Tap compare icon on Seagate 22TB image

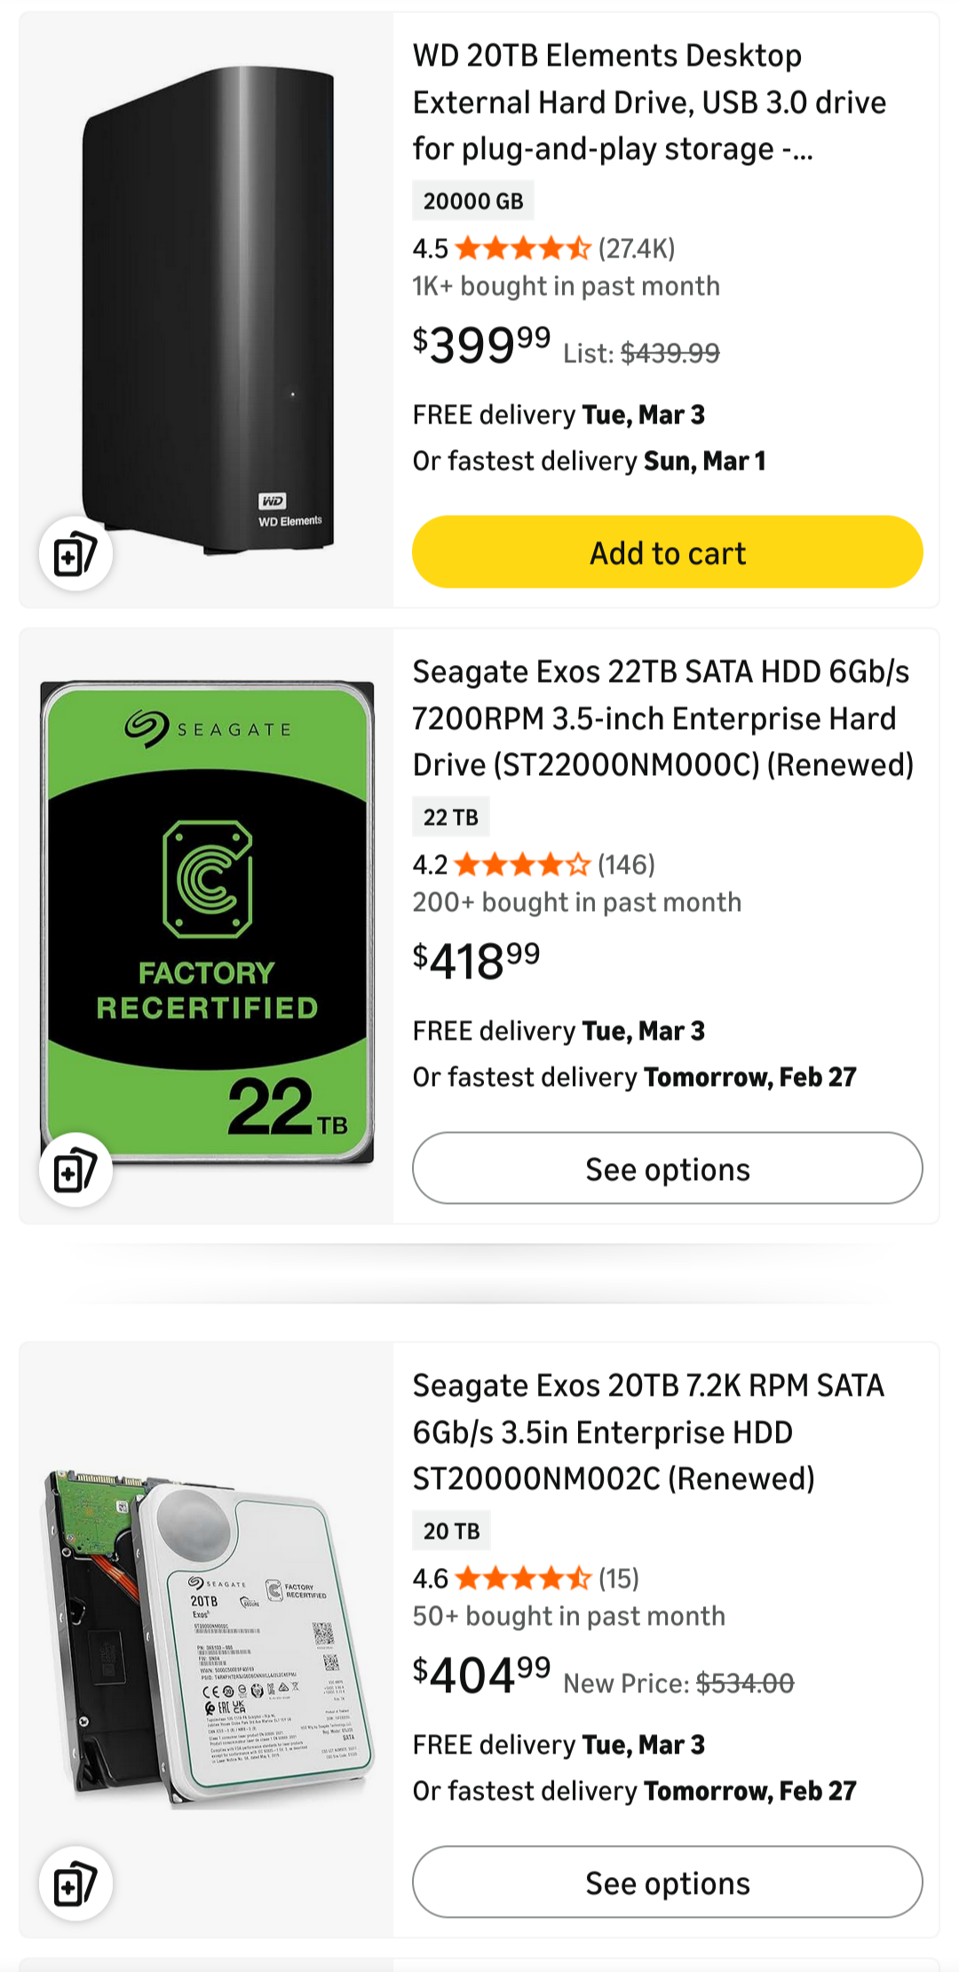[x=75, y=1170]
